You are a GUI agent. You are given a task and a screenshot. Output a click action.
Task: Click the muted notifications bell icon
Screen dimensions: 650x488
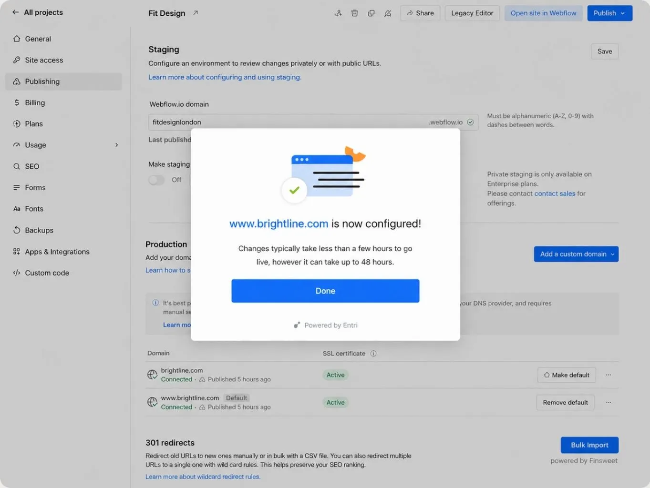388,13
